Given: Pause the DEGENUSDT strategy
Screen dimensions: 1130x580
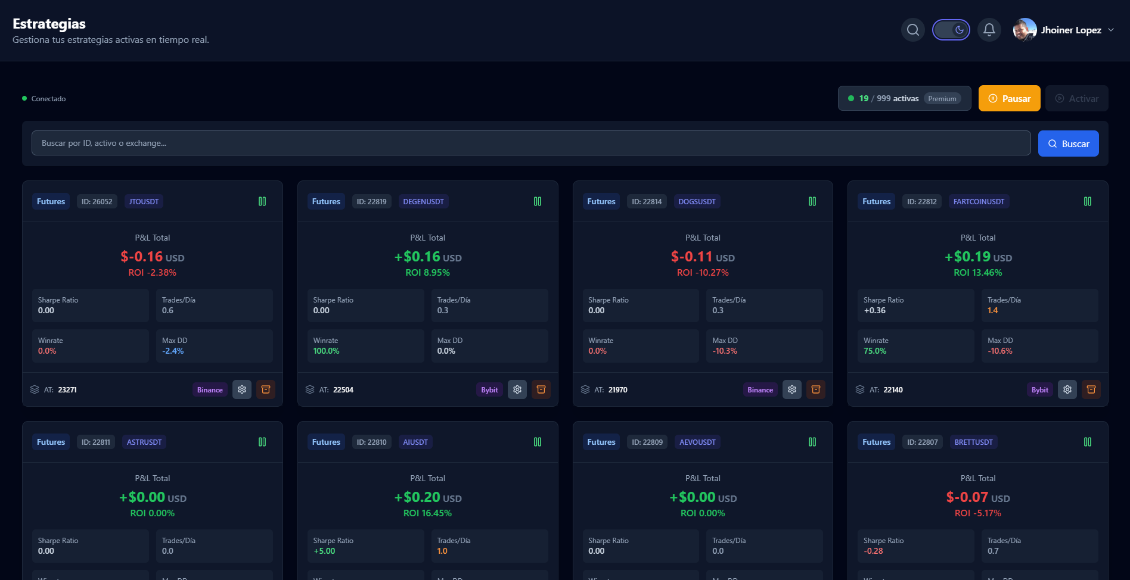Looking at the screenshot, I should tap(538, 202).
